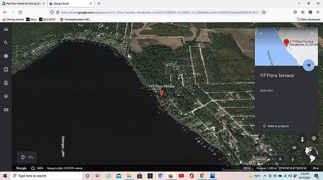Open Voyager (ship wheel icon)
Screen dimensions: 323x180
6,56
